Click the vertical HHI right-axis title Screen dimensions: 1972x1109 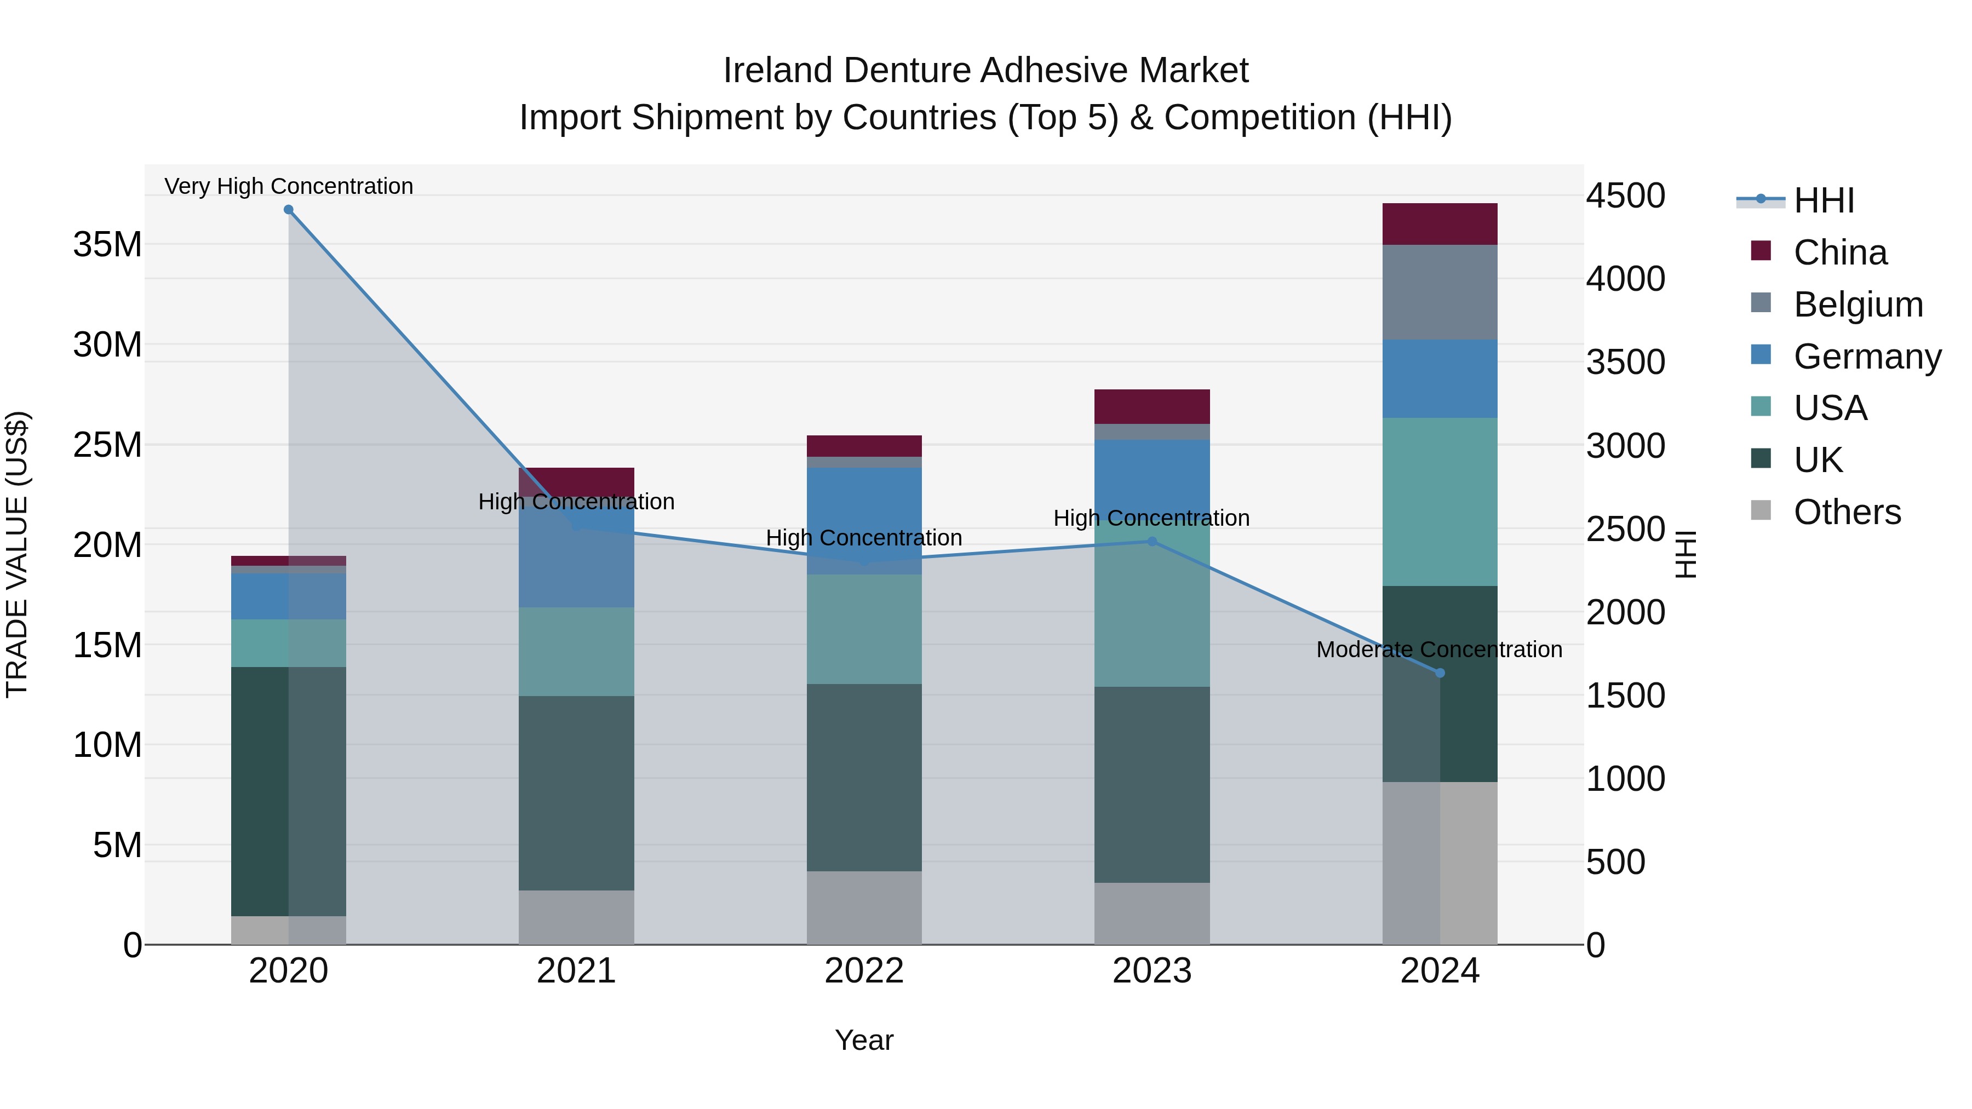[x=1687, y=554]
